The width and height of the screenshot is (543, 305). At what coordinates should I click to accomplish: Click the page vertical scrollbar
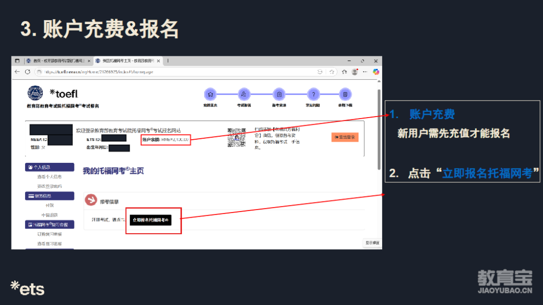click(x=379, y=130)
